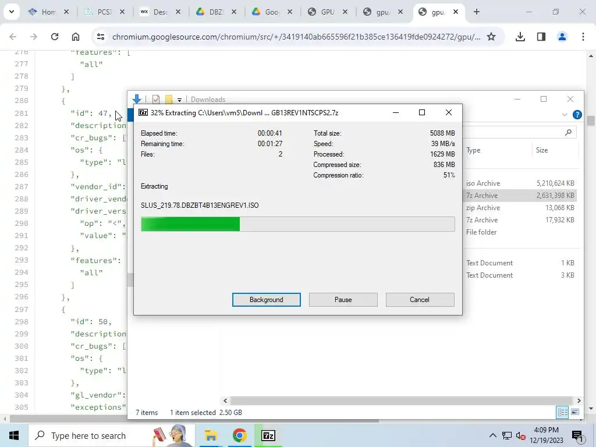Cancel the 7z extraction
The height and width of the screenshot is (447, 596).
tap(420, 300)
